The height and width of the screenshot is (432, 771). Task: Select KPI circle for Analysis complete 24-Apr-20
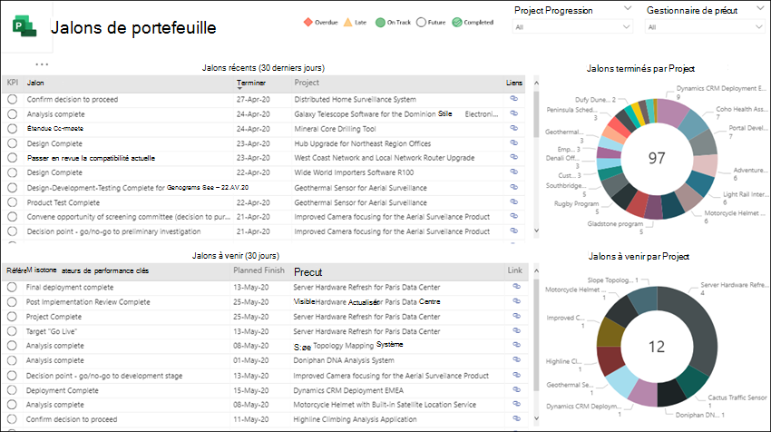pos(13,114)
